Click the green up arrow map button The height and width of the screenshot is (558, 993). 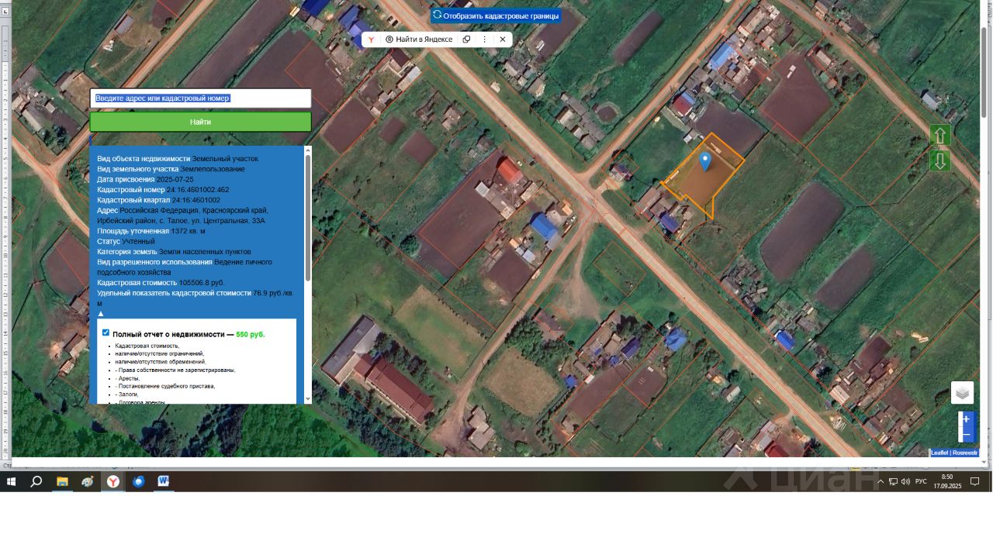(x=940, y=136)
